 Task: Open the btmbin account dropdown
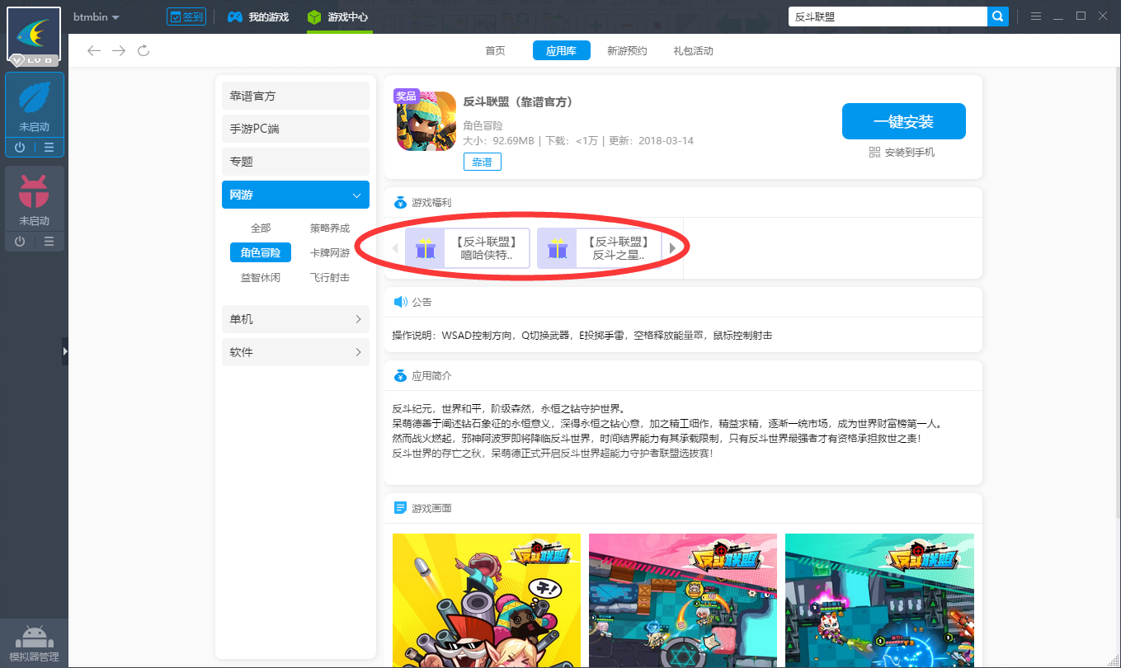coord(97,16)
